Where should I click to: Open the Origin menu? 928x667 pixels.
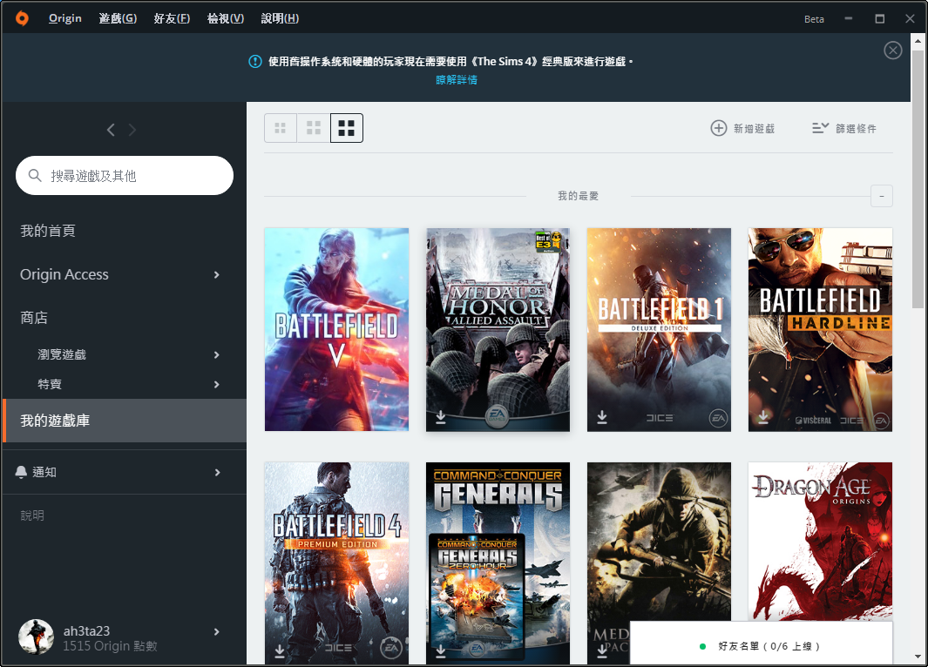click(x=65, y=18)
